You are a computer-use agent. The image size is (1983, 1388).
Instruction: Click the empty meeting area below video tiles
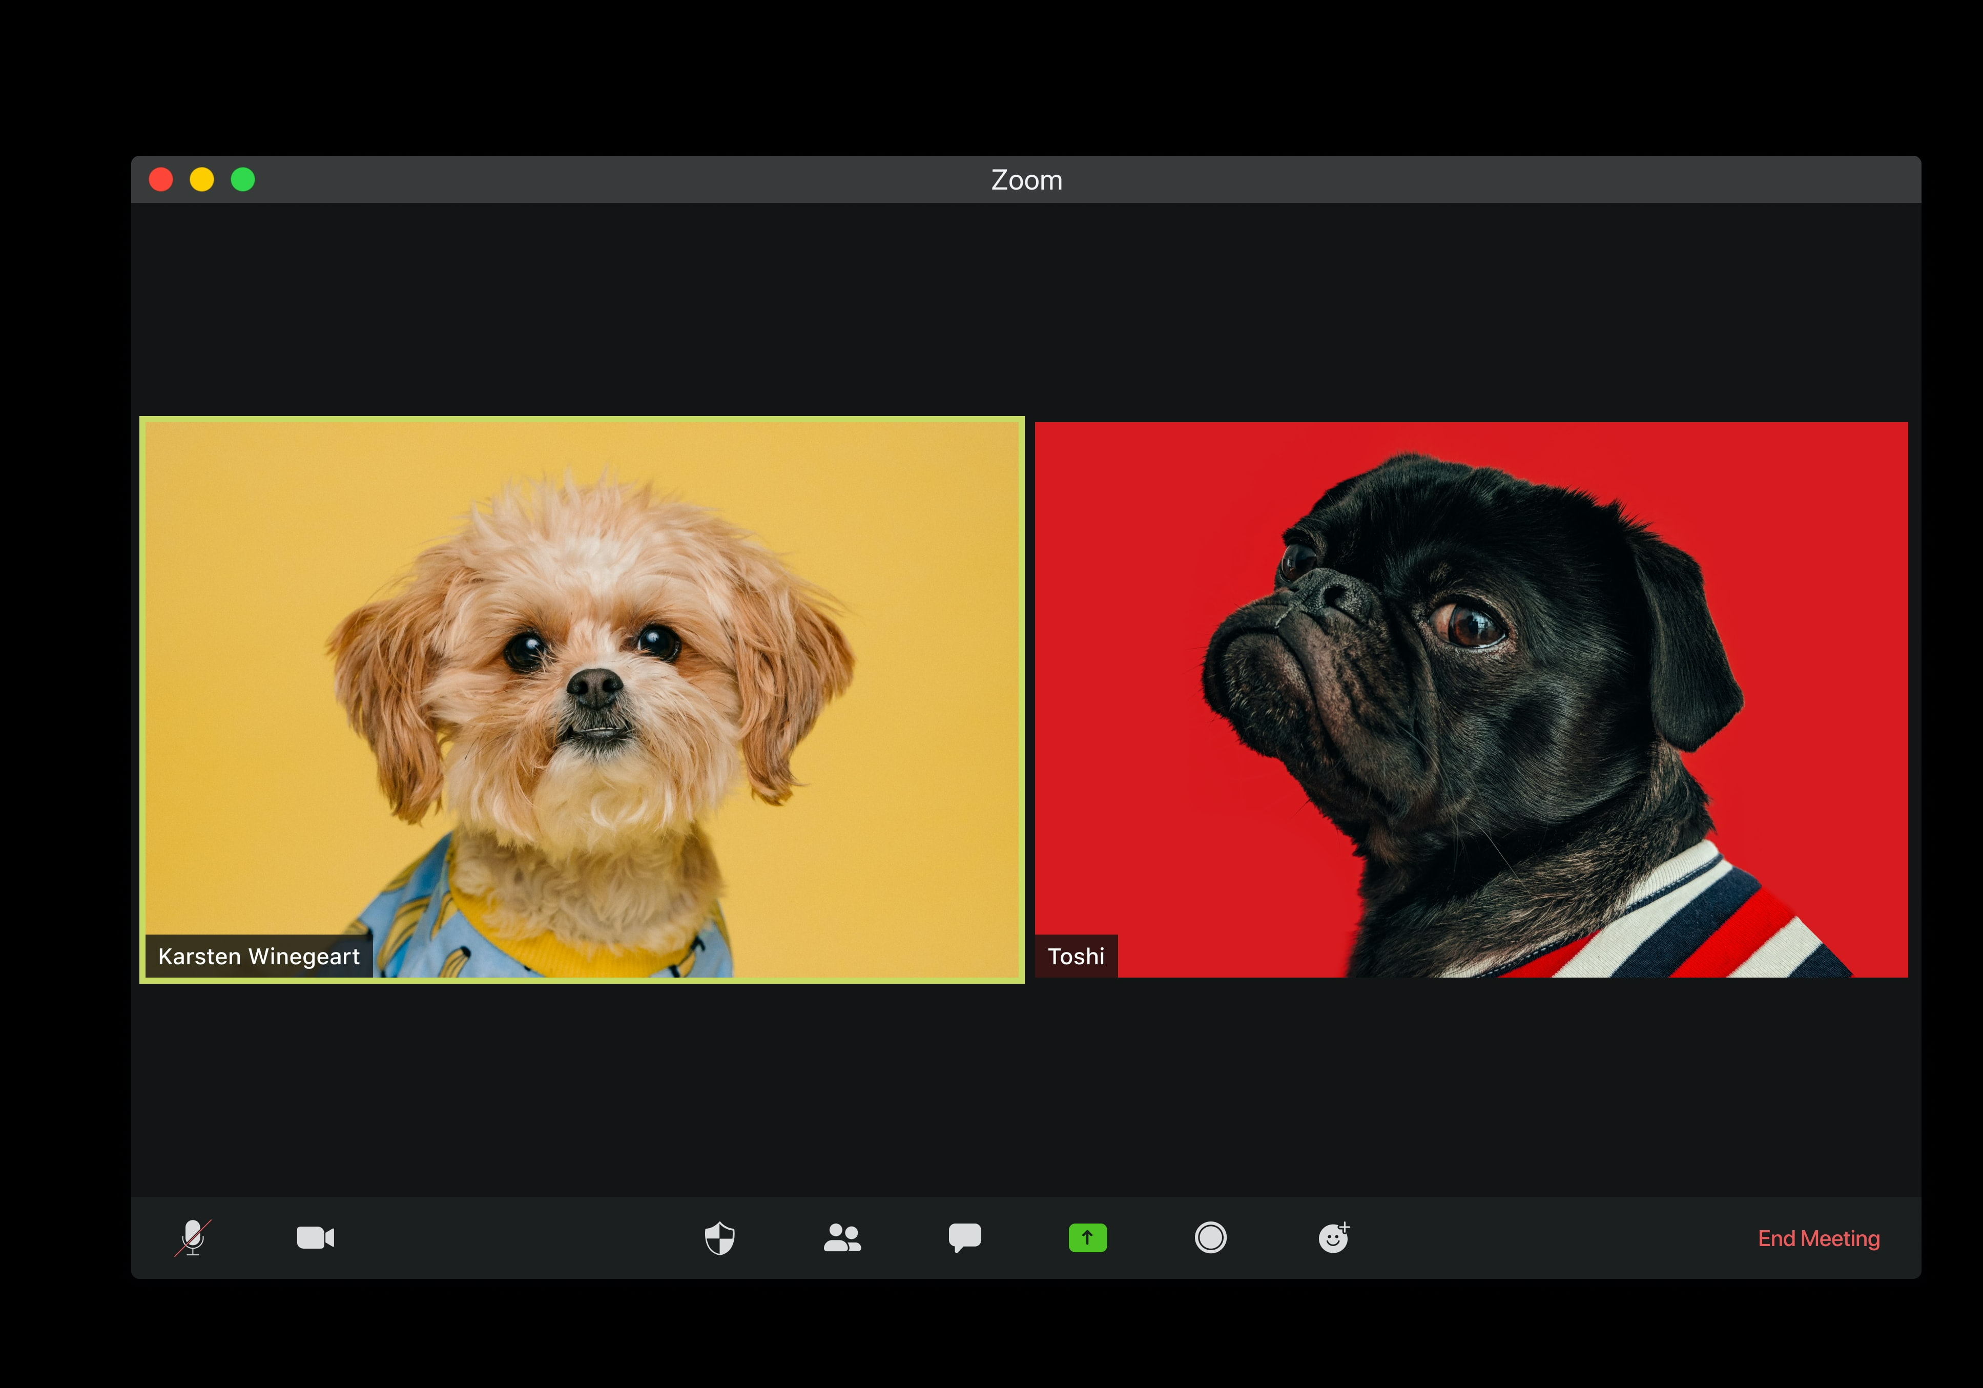(1026, 1088)
